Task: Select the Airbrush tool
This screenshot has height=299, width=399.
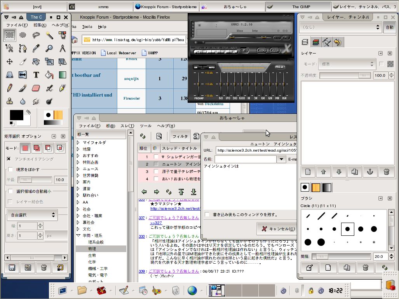Action: click(49, 88)
